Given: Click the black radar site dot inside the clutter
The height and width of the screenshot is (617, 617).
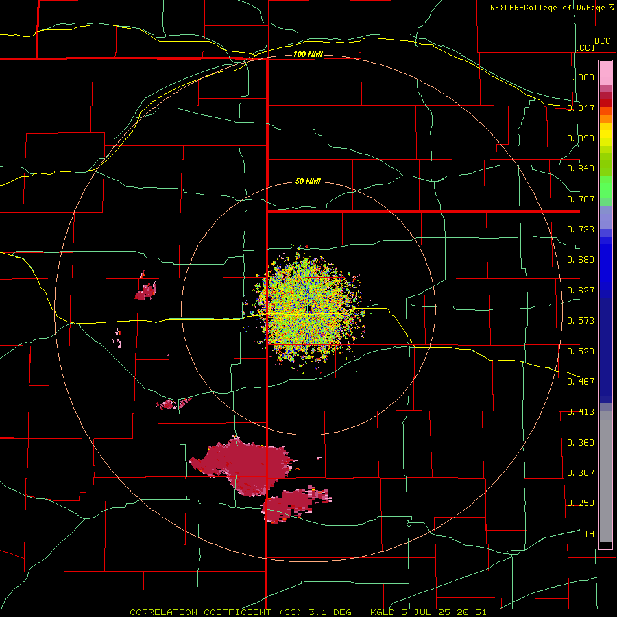Looking at the screenshot, I should 309,308.
